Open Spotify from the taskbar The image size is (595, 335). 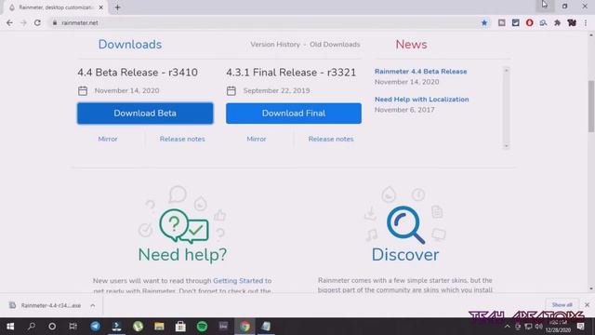[202, 327]
